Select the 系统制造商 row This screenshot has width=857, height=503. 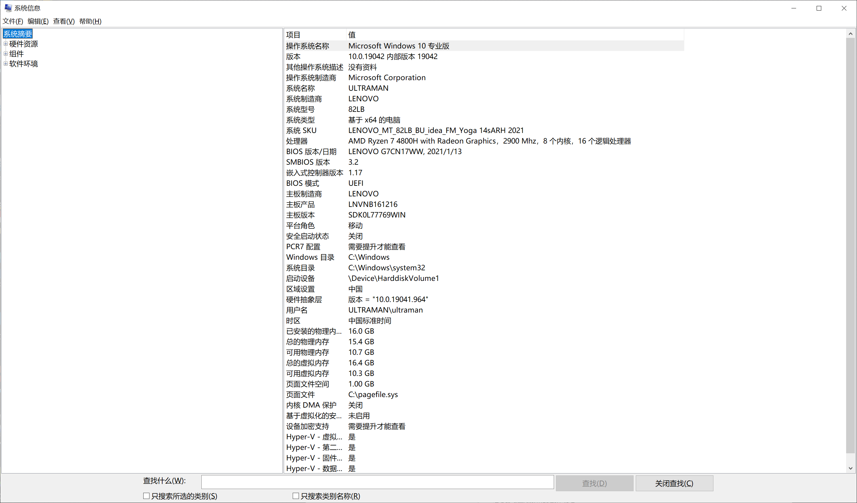point(484,98)
